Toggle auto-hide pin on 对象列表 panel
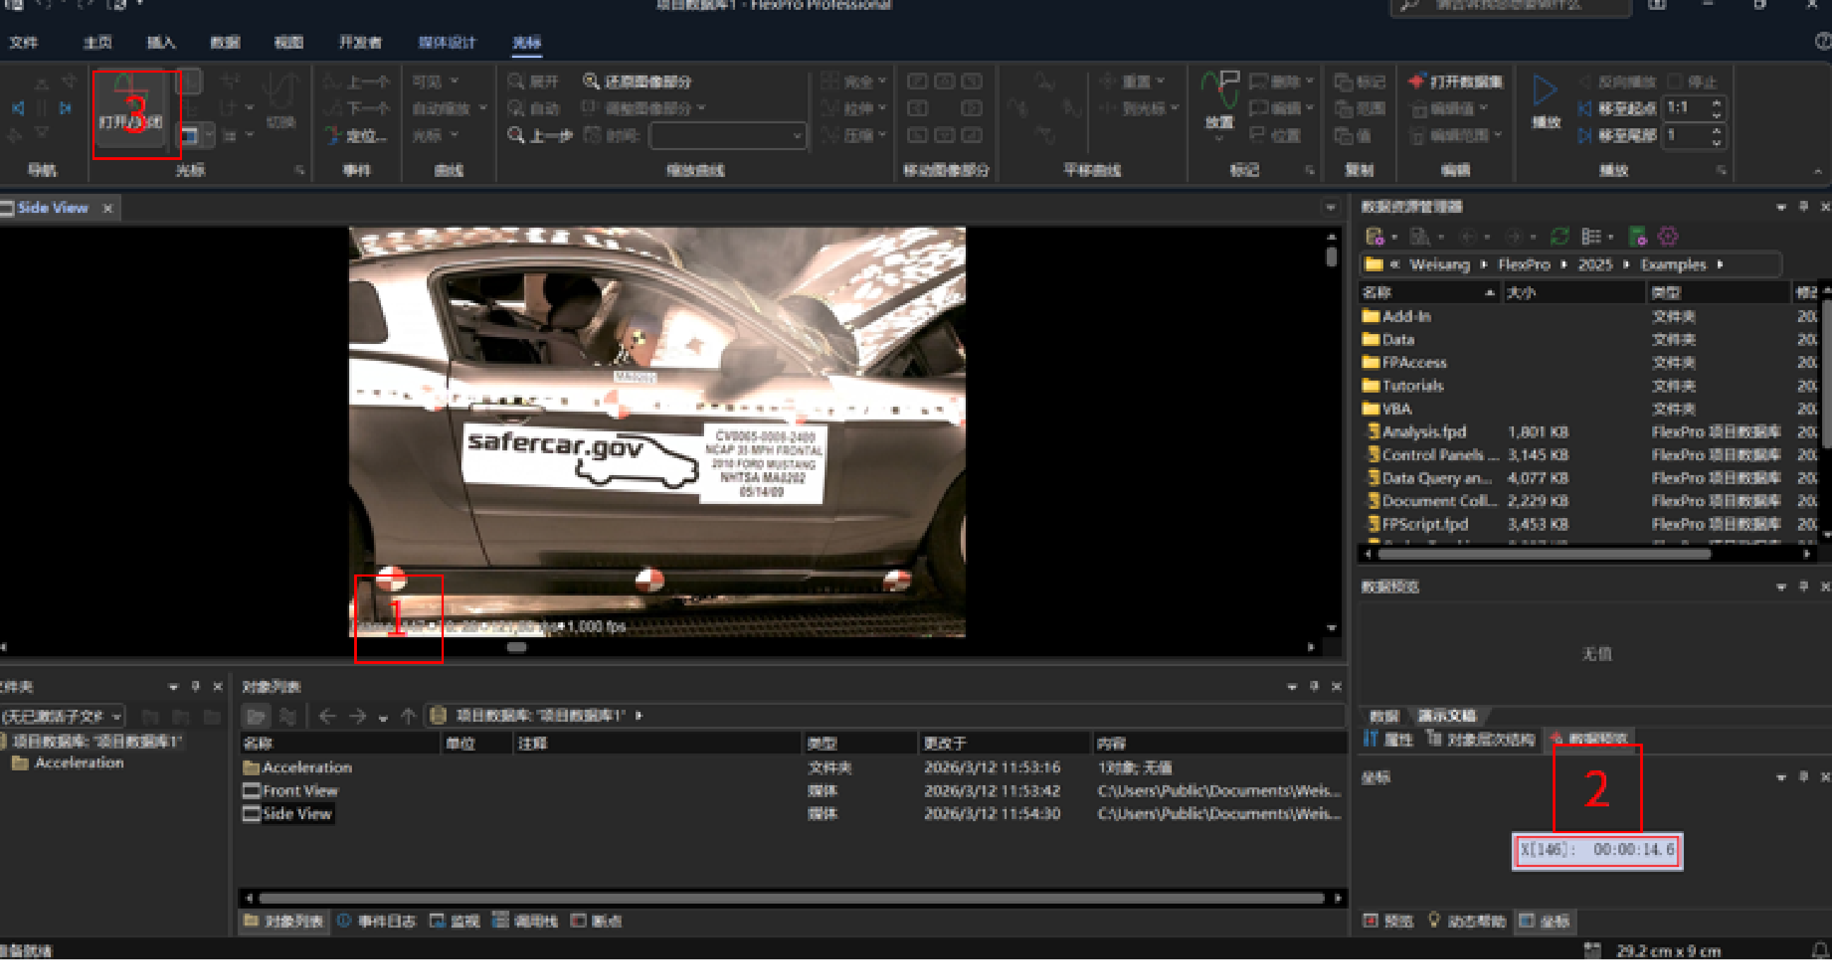This screenshot has height=960, width=1832. tap(1314, 687)
